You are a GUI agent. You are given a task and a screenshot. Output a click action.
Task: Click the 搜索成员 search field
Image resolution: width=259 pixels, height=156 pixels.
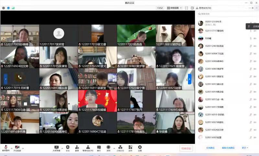pyautogui.click(x=227, y=14)
